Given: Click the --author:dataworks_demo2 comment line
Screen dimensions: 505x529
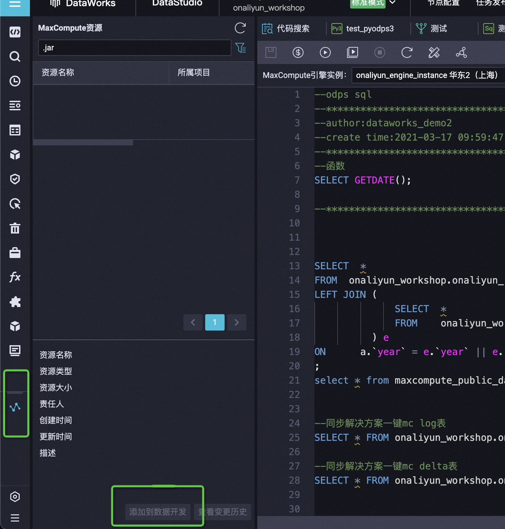Looking at the screenshot, I should tap(383, 123).
